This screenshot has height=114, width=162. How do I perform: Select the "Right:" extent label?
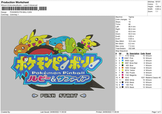(x=118, y=29)
